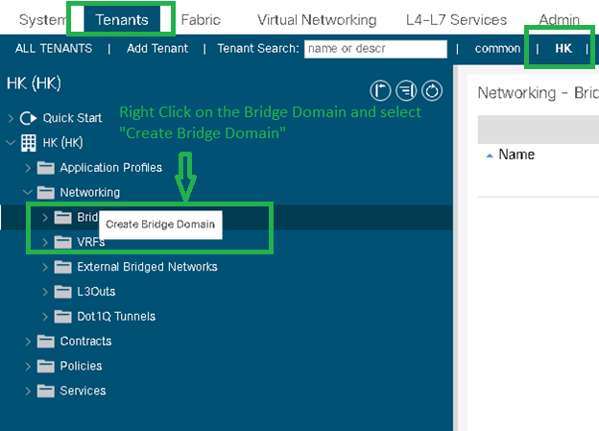This screenshot has width=599, height=431.
Task: Click the HK tenant grid icon
Action: (x=28, y=143)
